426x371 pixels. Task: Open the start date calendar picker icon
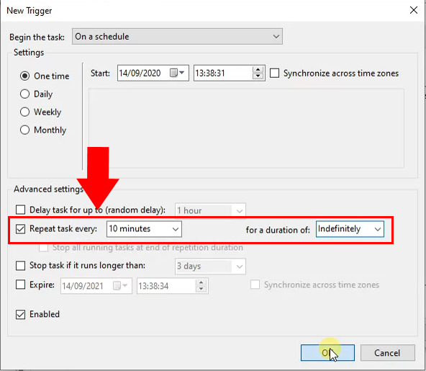(x=176, y=73)
